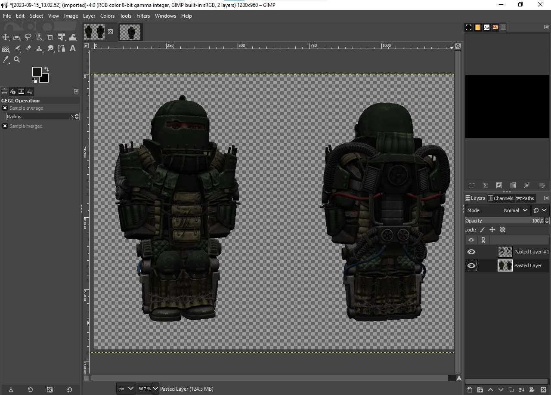Screen dimensions: 551x395
Task: Select the Color Picker eyedropper tool
Action: pos(6,60)
